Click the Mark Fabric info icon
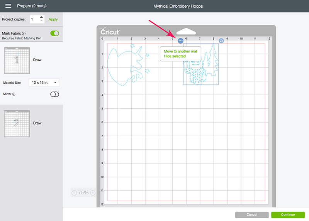 pos(24,34)
